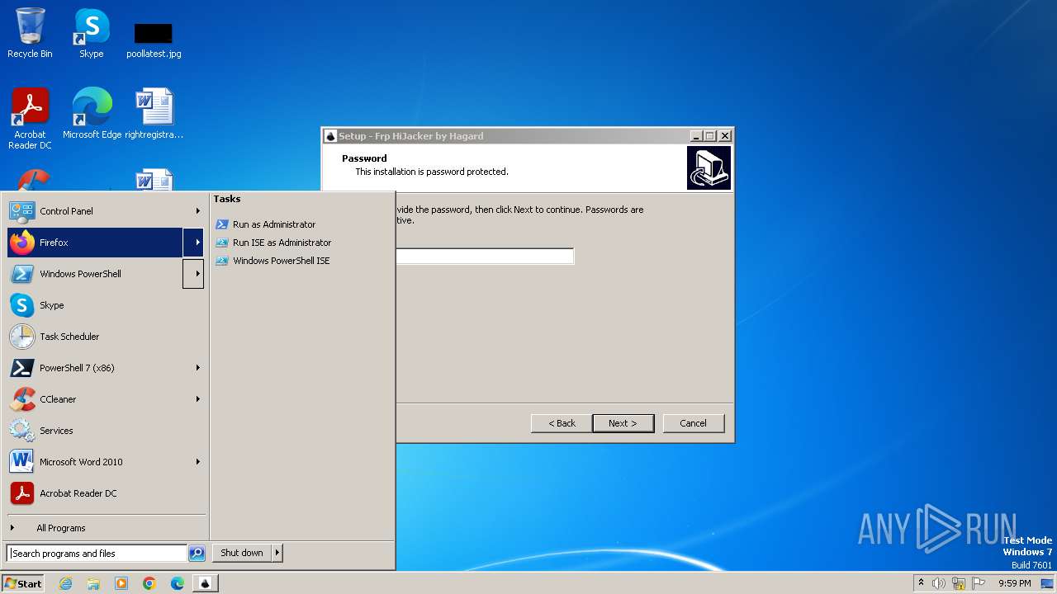
Task: Click the 9:59 PM clock
Action: pyautogui.click(x=1014, y=583)
